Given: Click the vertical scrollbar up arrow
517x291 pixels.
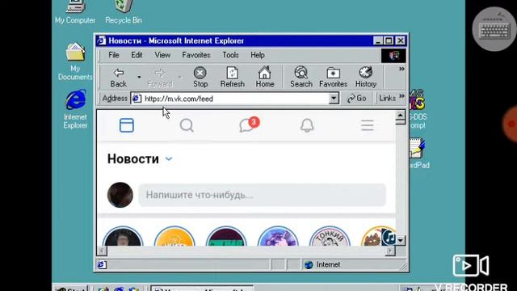Looking at the screenshot, I should pyautogui.click(x=401, y=115).
